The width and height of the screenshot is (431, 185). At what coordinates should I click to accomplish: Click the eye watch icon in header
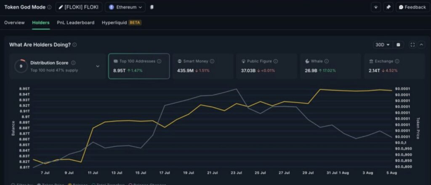pyautogui.click(x=376, y=7)
